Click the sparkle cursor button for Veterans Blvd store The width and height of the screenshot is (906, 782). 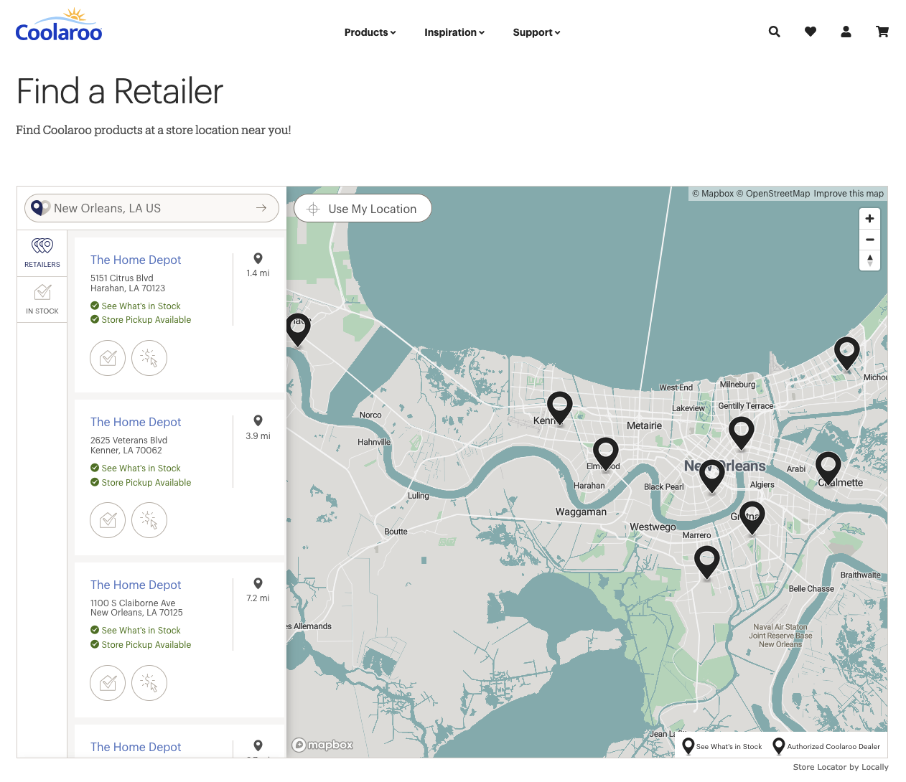coord(149,520)
